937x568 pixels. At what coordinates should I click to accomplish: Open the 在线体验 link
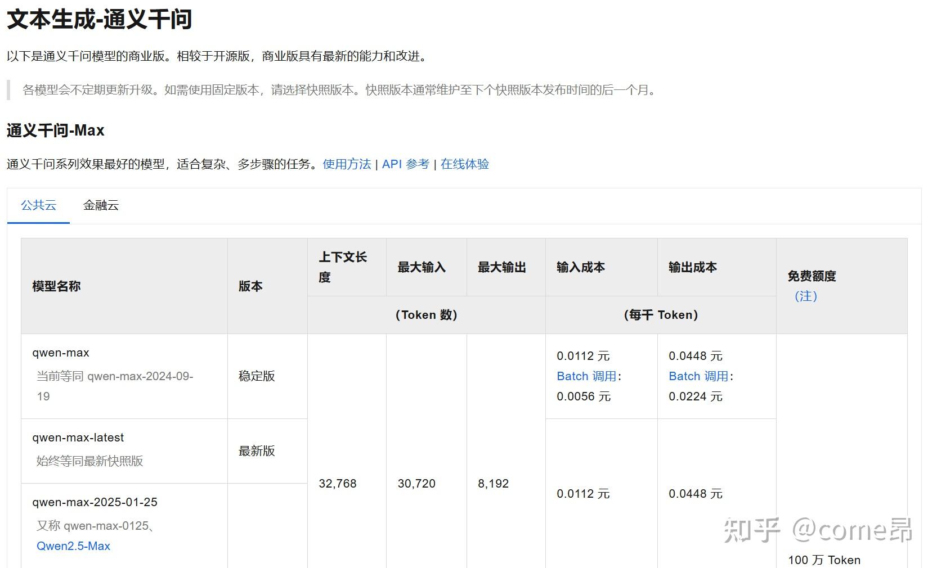point(465,164)
